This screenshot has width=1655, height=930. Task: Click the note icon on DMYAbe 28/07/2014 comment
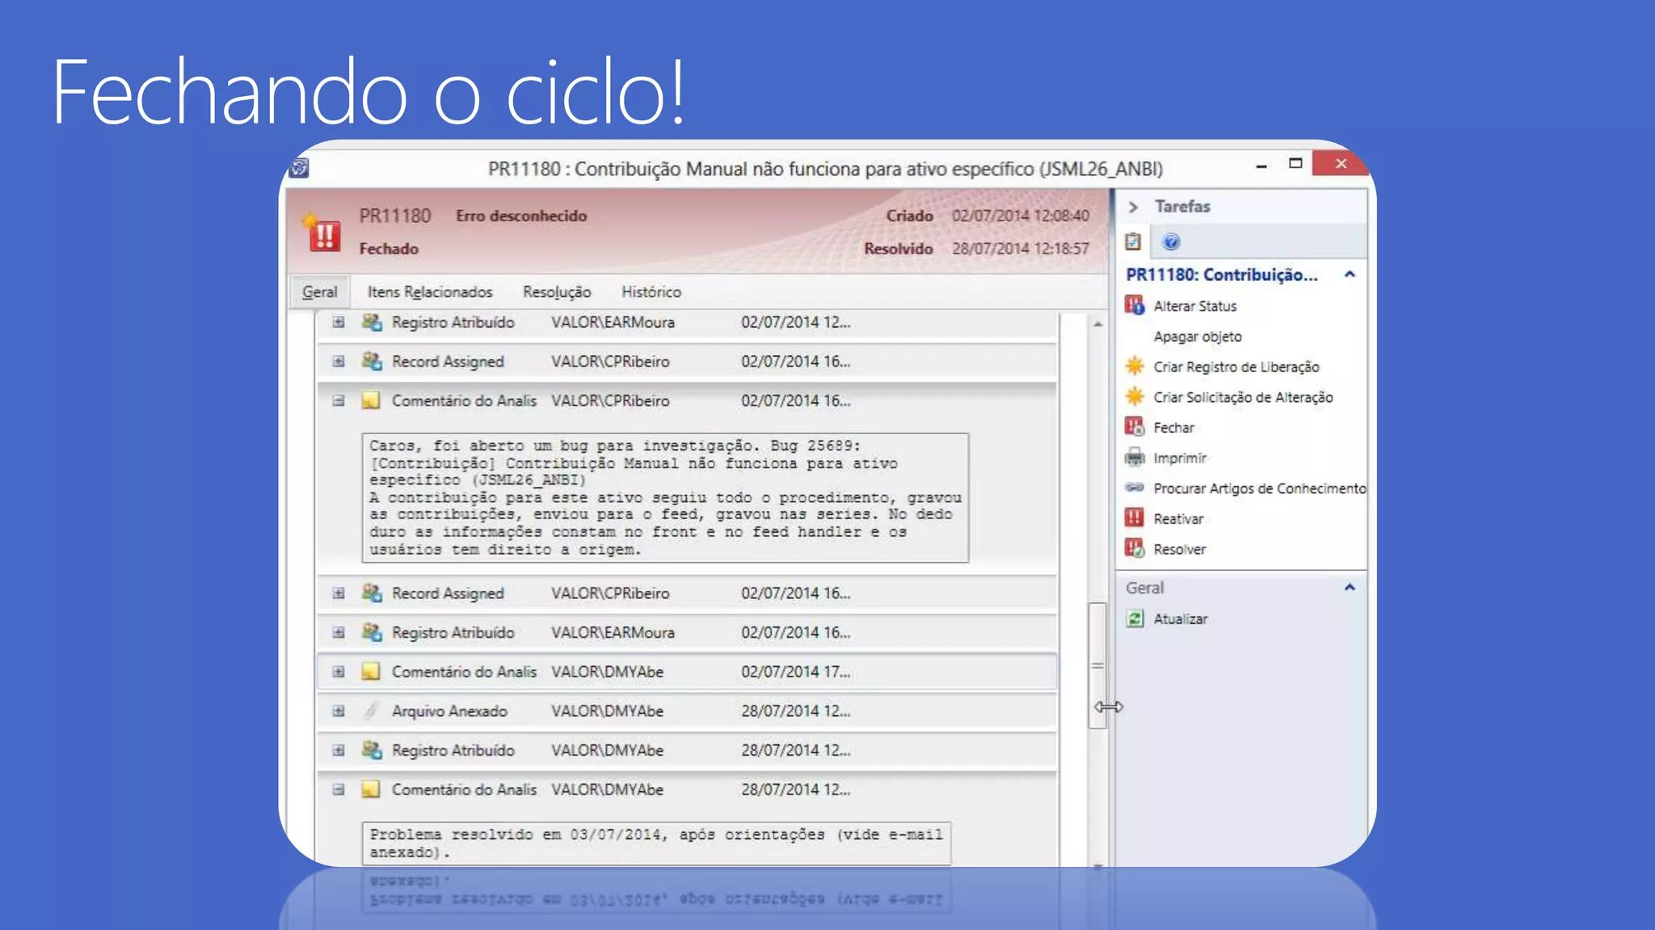(x=371, y=790)
